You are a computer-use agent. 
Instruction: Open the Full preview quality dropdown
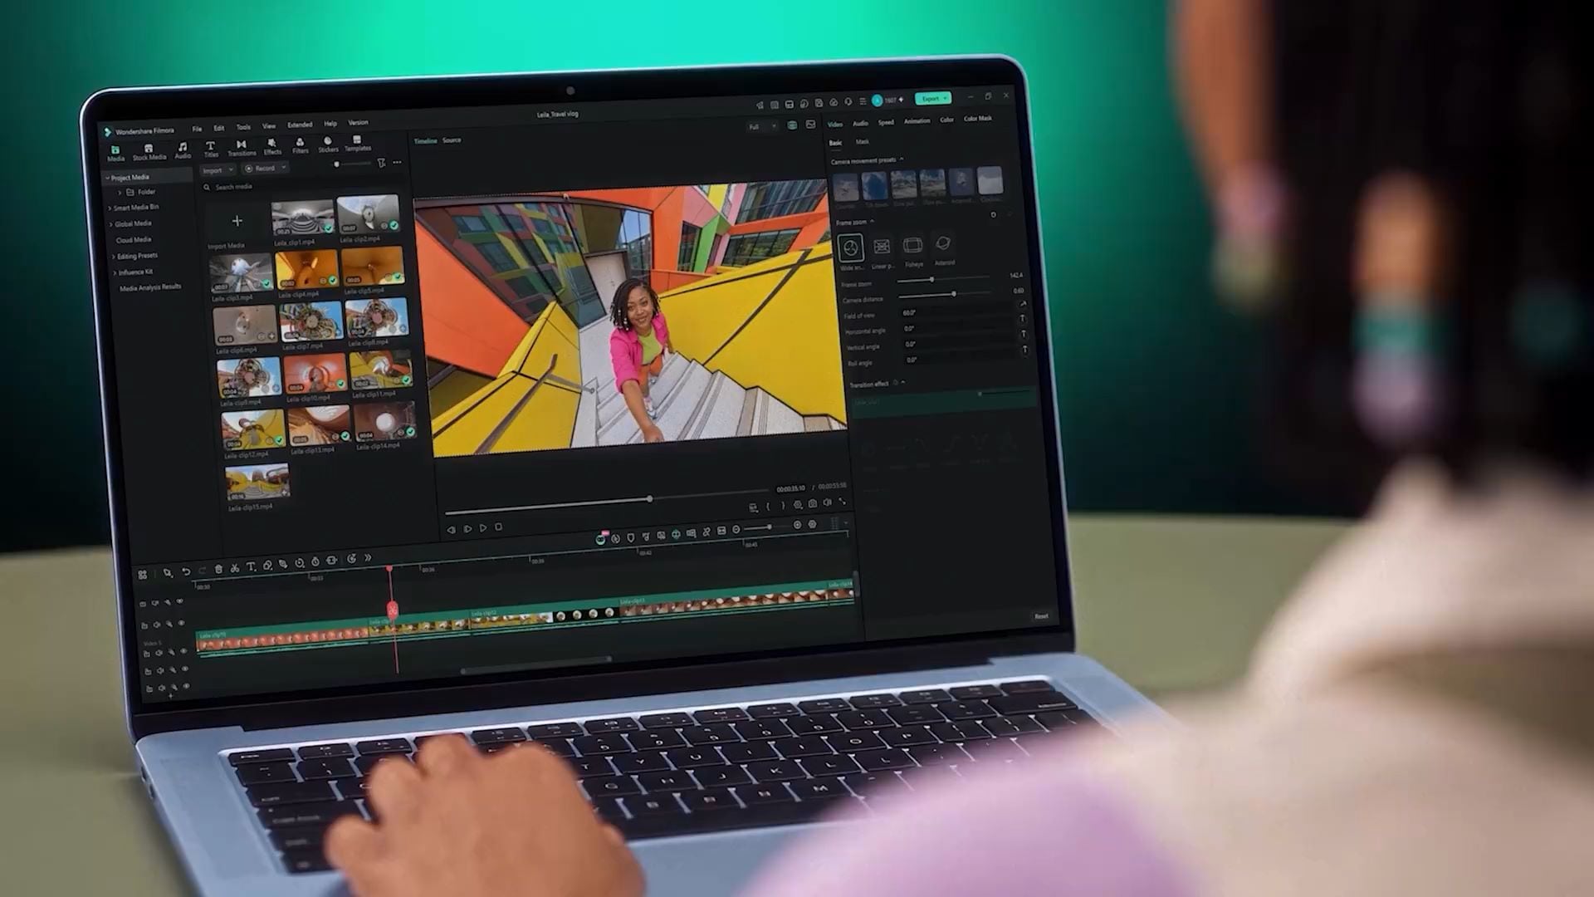tap(761, 126)
